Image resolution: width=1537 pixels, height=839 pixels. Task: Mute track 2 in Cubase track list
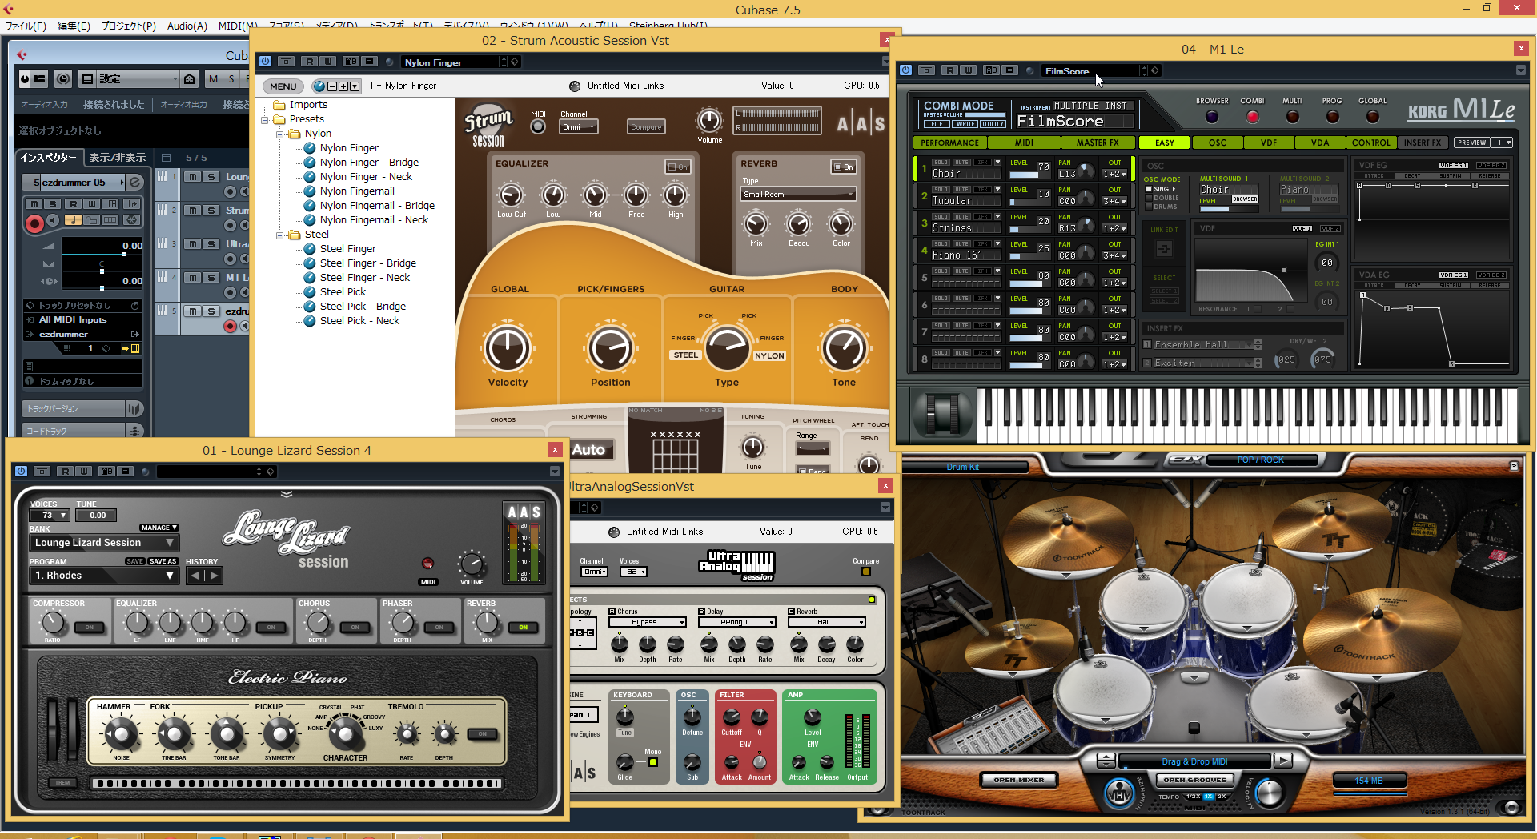point(192,211)
